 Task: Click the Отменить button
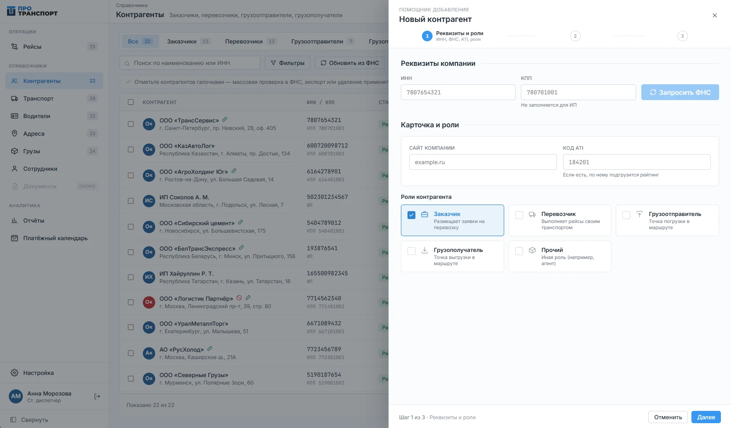(x=668, y=417)
